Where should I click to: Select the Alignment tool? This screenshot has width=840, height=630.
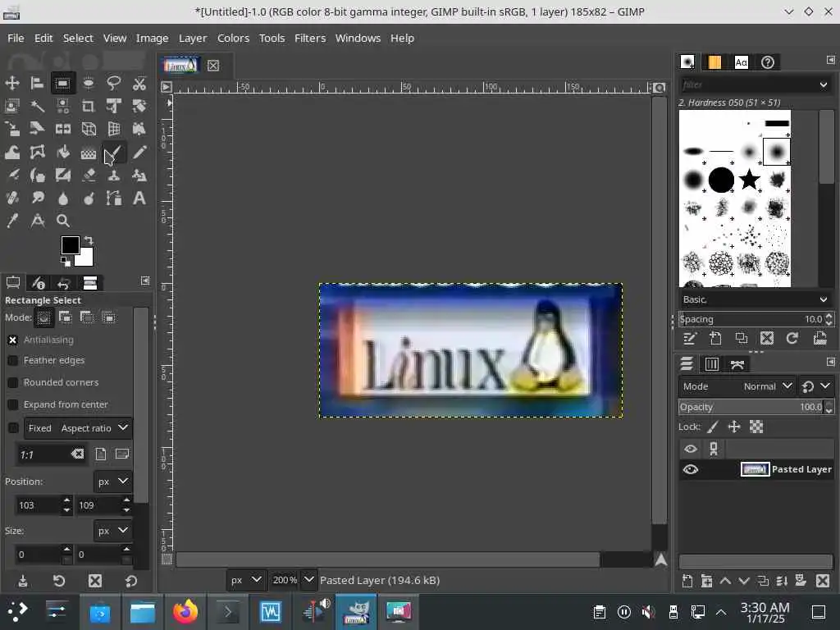tap(37, 83)
